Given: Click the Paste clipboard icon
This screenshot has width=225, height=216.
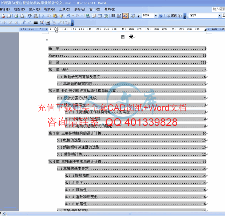Looking at the screenshot, I should 55,16.
